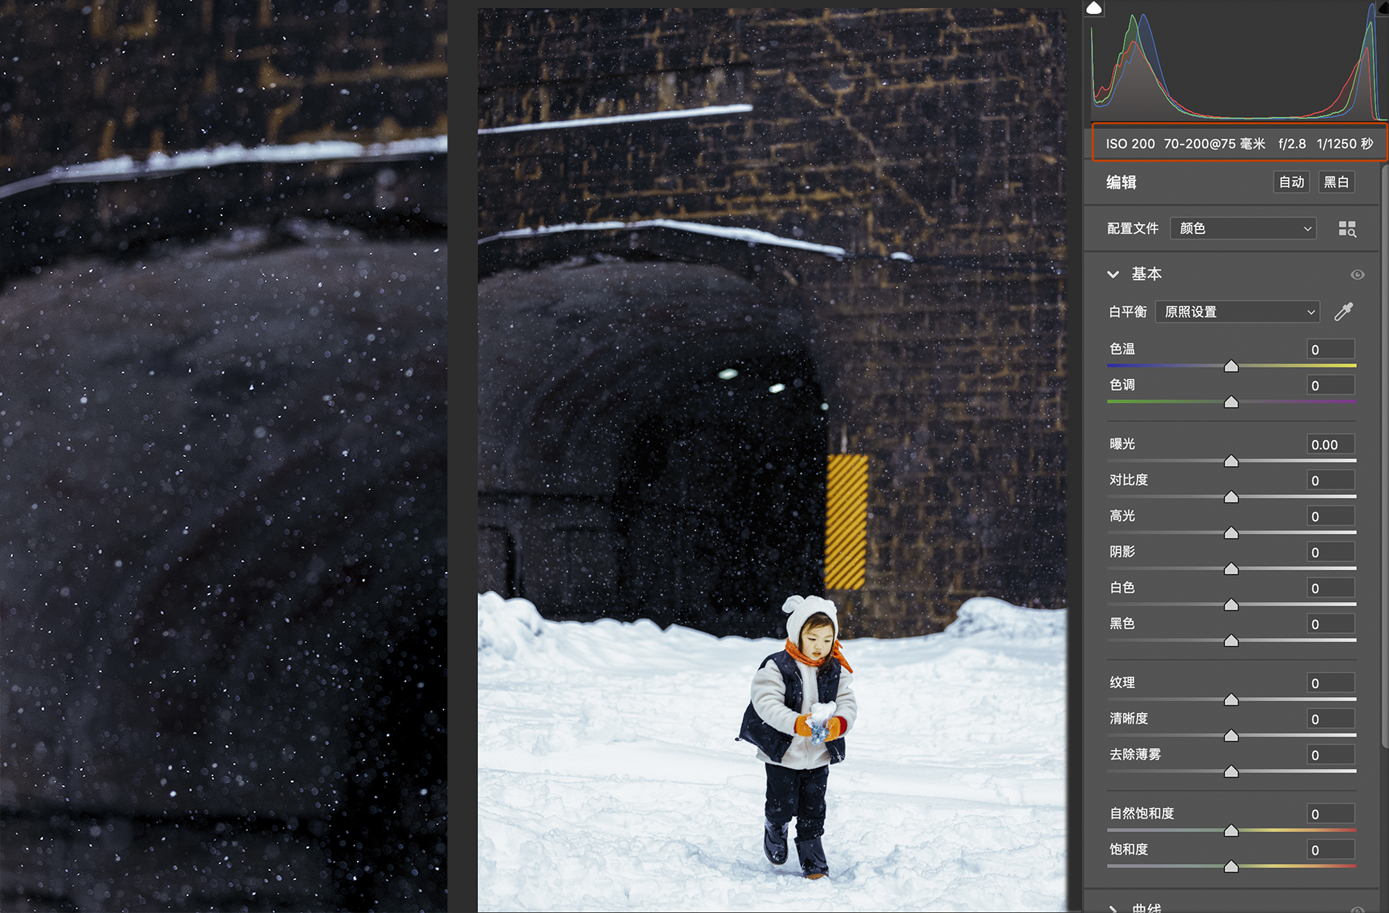Click the 曝光 exposure slider handle
Viewport: 1389px width, 913px height.
coord(1231,461)
